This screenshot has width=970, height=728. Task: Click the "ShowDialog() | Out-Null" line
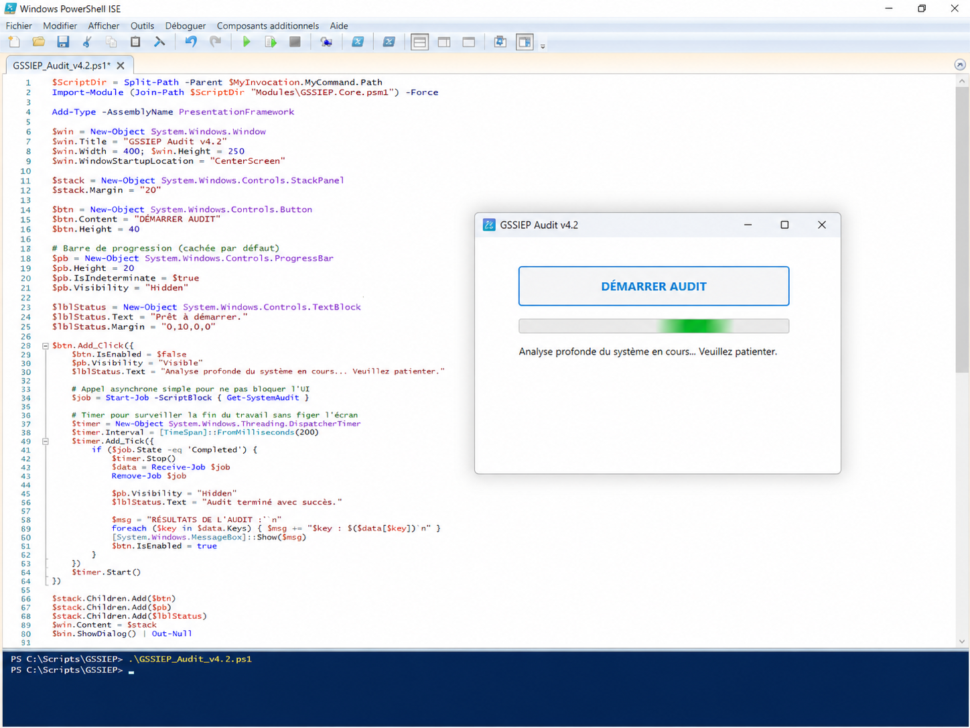pos(122,633)
